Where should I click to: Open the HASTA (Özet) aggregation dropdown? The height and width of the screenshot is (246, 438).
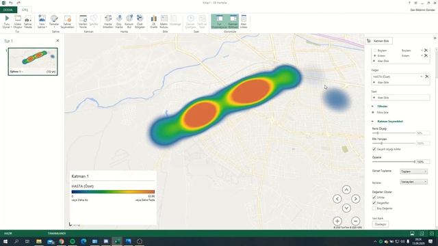(x=422, y=77)
